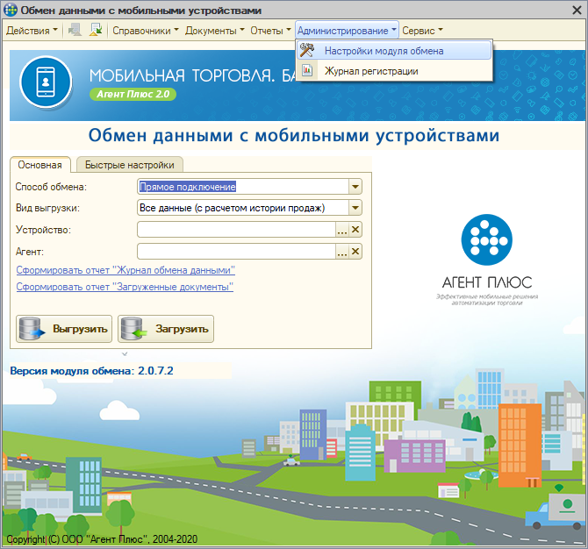This screenshot has height=549, width=588.
Task: Click the grayed export toolbar icon
Action: click(75, 30)
